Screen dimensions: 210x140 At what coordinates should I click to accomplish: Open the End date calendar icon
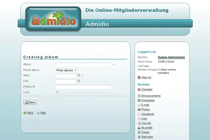click(79, 81)
